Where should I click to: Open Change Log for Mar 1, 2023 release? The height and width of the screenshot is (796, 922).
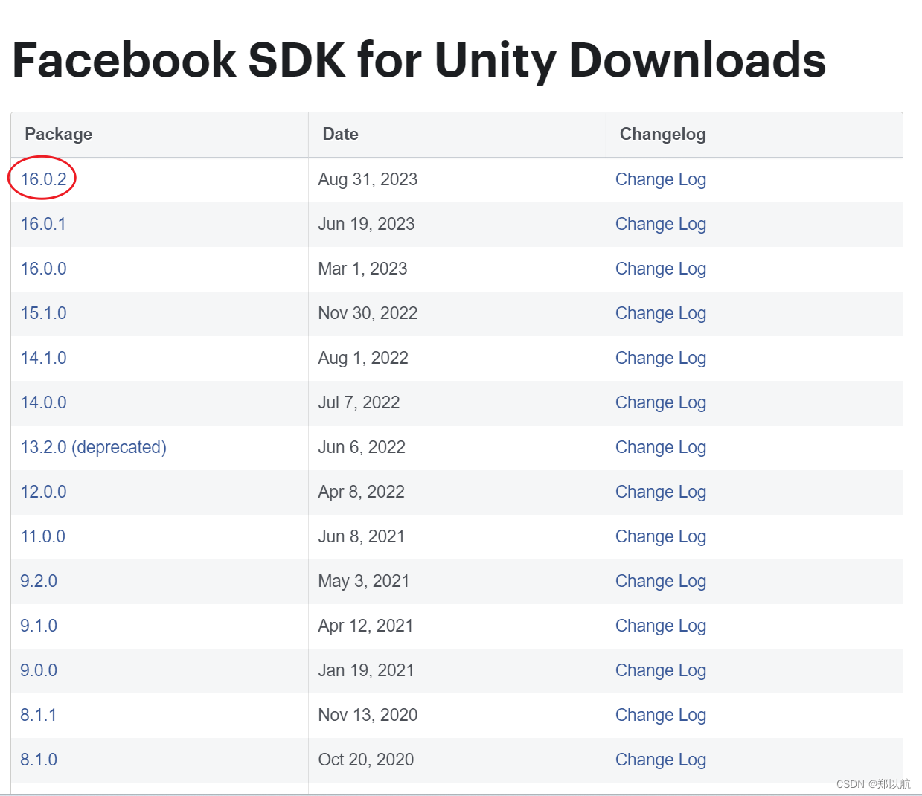(661, 269)
